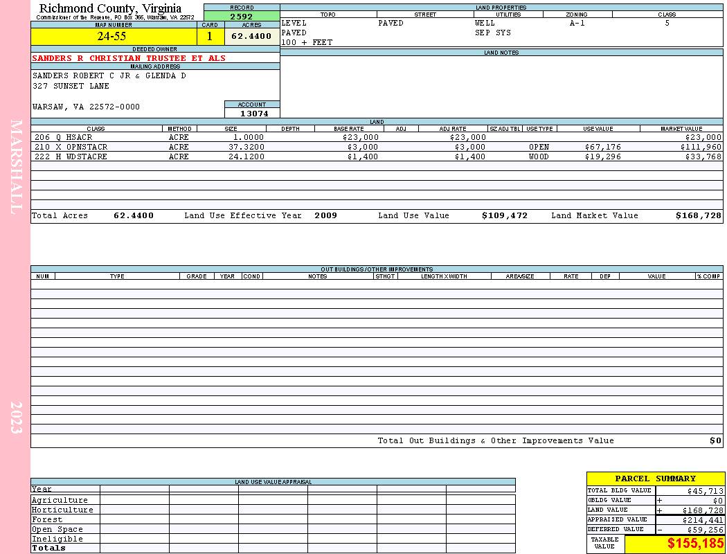The width and height of the screenshot is (727, 554).
Task: Click OBLDG VALUE $0 amount in parcel summary
Action: (x=718, y=500)
